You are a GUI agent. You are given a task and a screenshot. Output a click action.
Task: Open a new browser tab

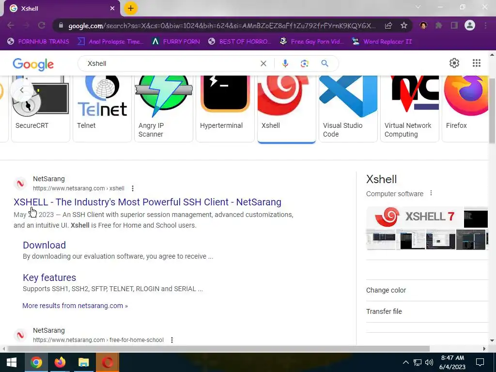pos(131,8)
